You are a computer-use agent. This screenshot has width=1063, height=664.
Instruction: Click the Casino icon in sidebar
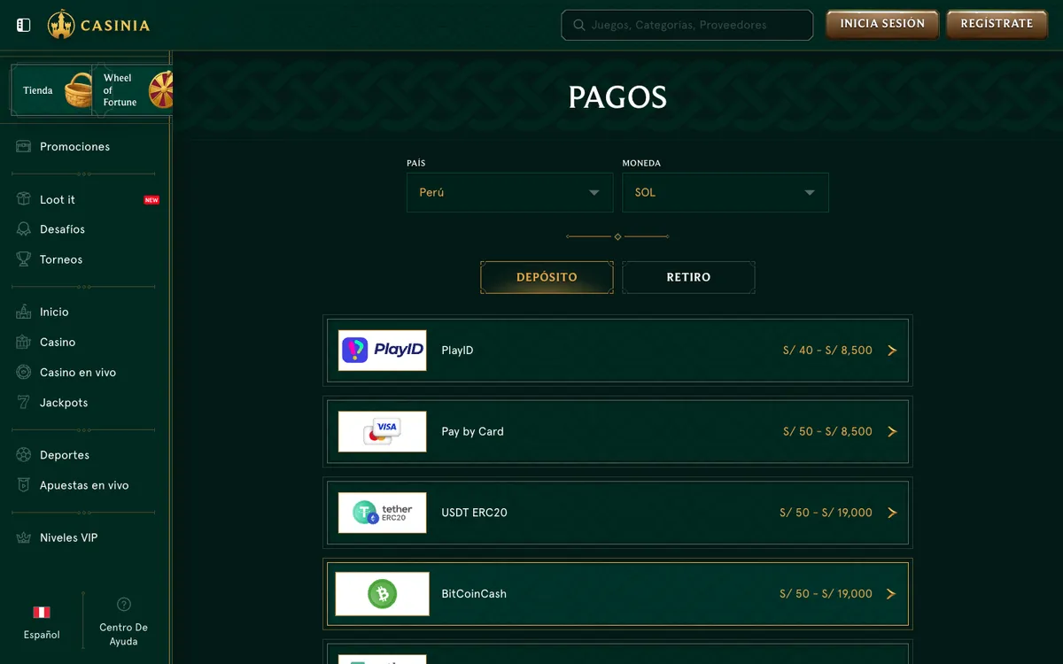click(x=24, y=342)
